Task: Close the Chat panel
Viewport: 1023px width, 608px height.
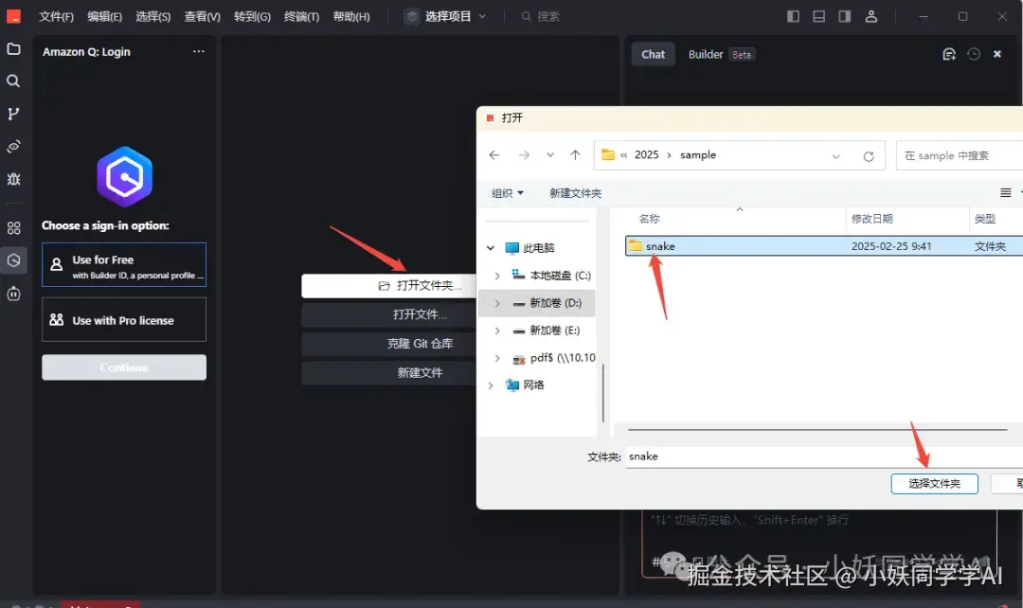Action: tap(996, 54)
